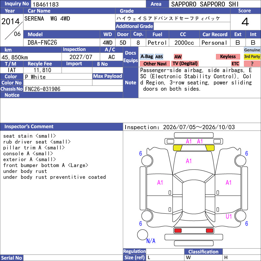Select the ETC equipment badge
This screenshot has height=261, width=261.
(x=235, y=64)
